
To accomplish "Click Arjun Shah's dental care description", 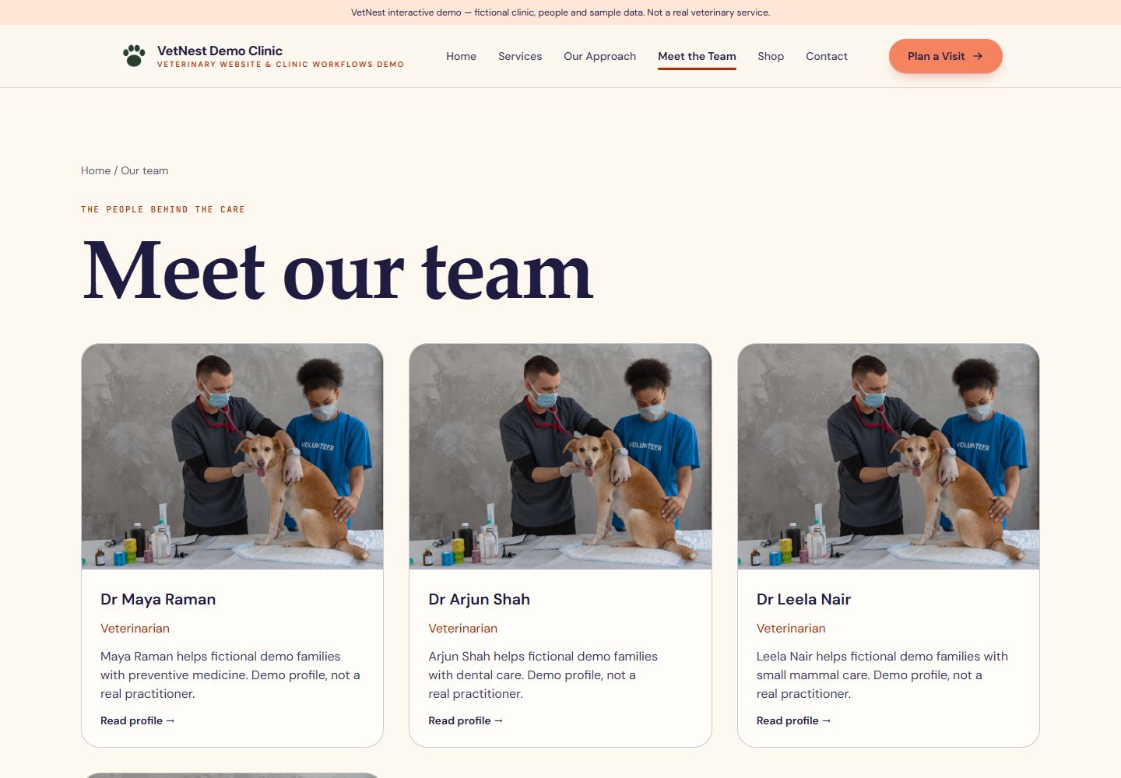I will pyautogui.click(x=543, y=675).
